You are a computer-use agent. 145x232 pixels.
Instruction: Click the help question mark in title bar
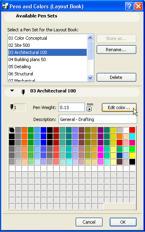tap(129, 6)
